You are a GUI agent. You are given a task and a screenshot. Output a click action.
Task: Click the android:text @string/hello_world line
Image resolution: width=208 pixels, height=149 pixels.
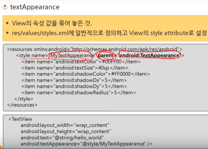(x=62, y=138)
